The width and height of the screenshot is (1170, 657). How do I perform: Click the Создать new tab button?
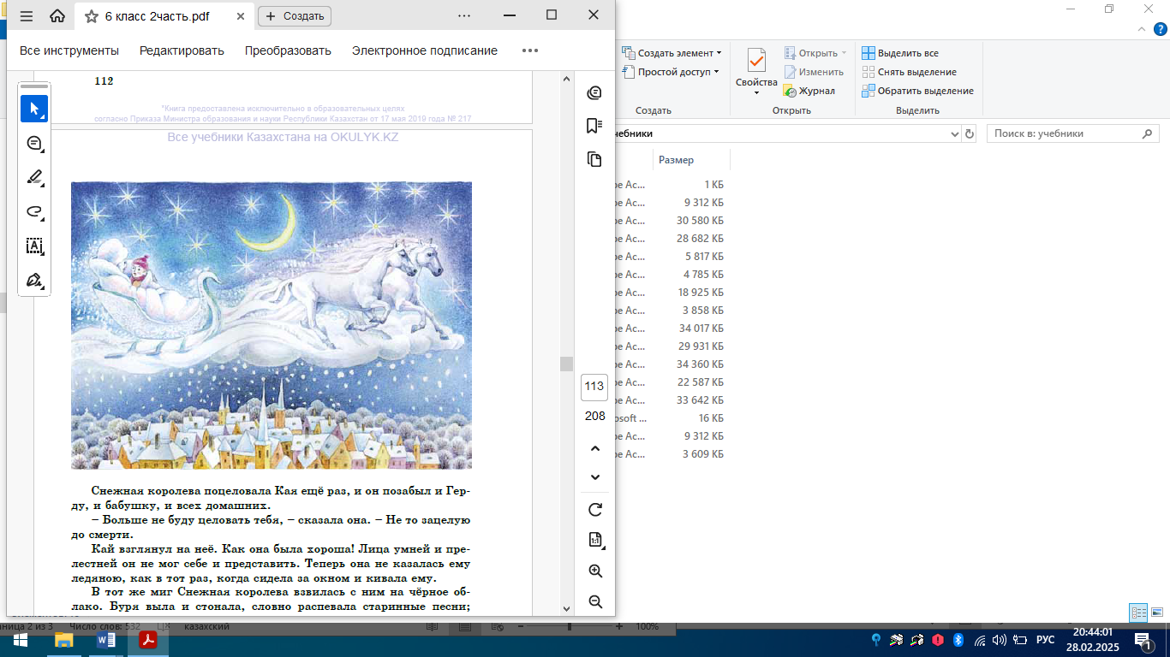(x=294, y=16)
